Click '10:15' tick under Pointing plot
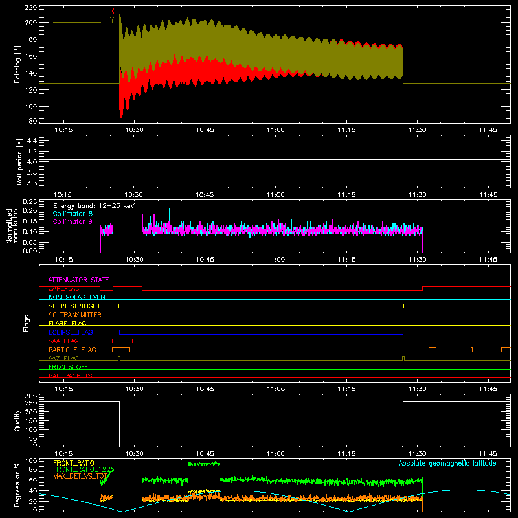Viewport: 518px width, 518px height. pos(63,130)
